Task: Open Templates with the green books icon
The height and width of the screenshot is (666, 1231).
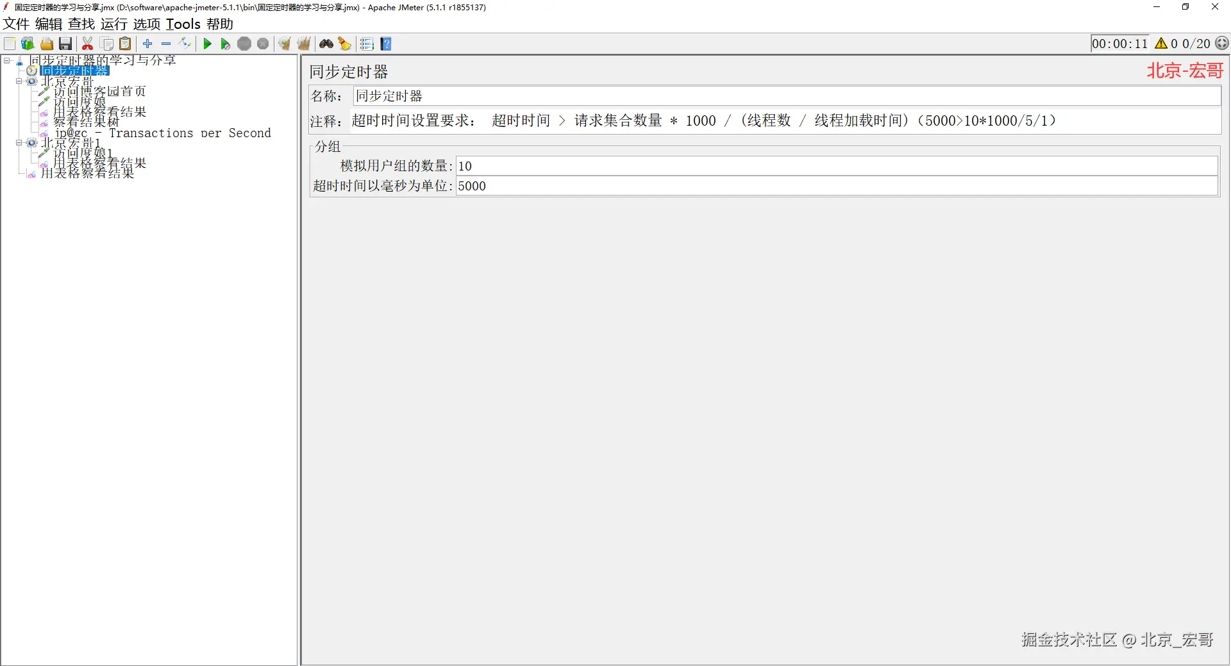Action: tap(28, 44)
